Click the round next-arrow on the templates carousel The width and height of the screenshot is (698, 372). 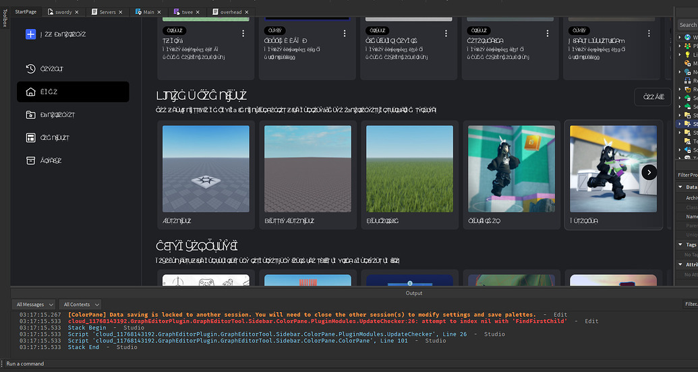(649, 173)
